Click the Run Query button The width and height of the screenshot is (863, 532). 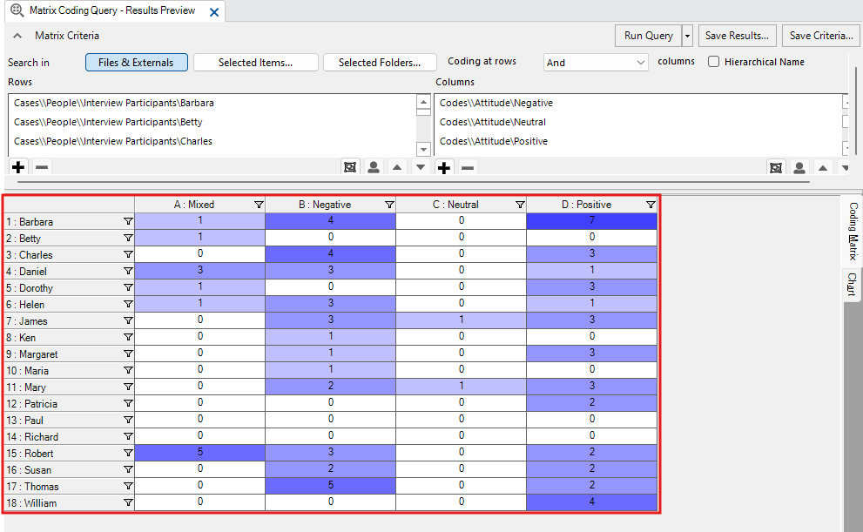click(649, 36)
